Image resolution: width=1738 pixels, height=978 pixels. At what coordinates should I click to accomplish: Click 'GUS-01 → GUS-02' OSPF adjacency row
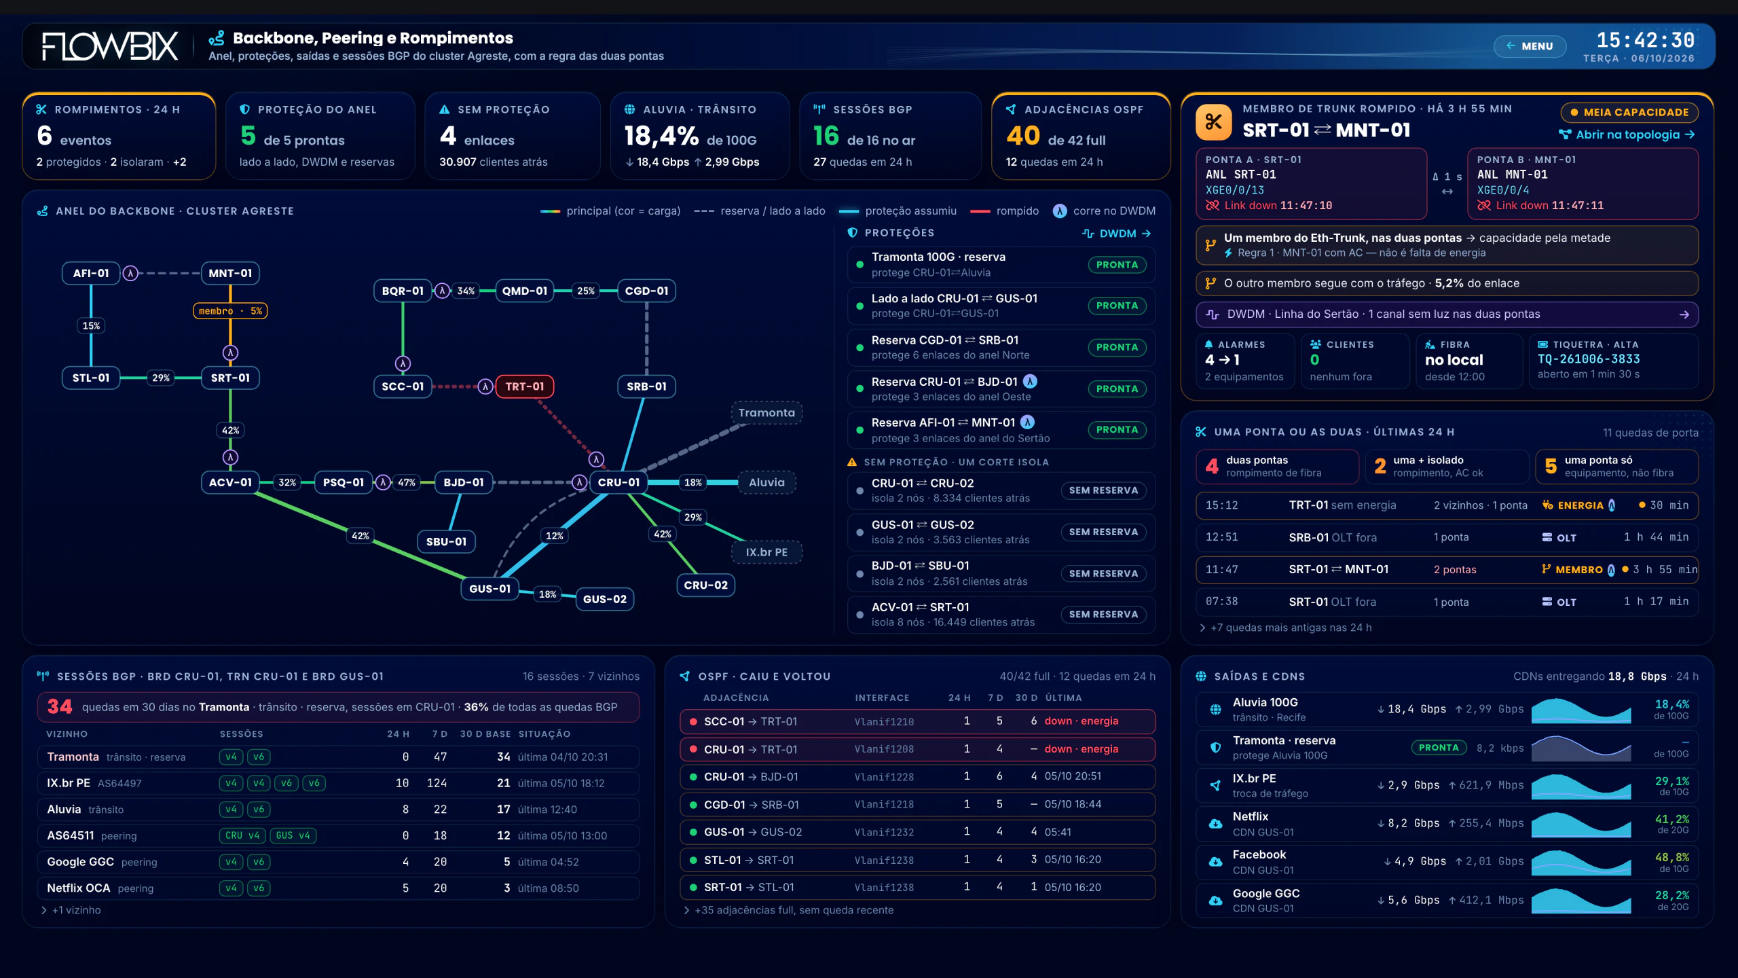click(x=917, y=832)
